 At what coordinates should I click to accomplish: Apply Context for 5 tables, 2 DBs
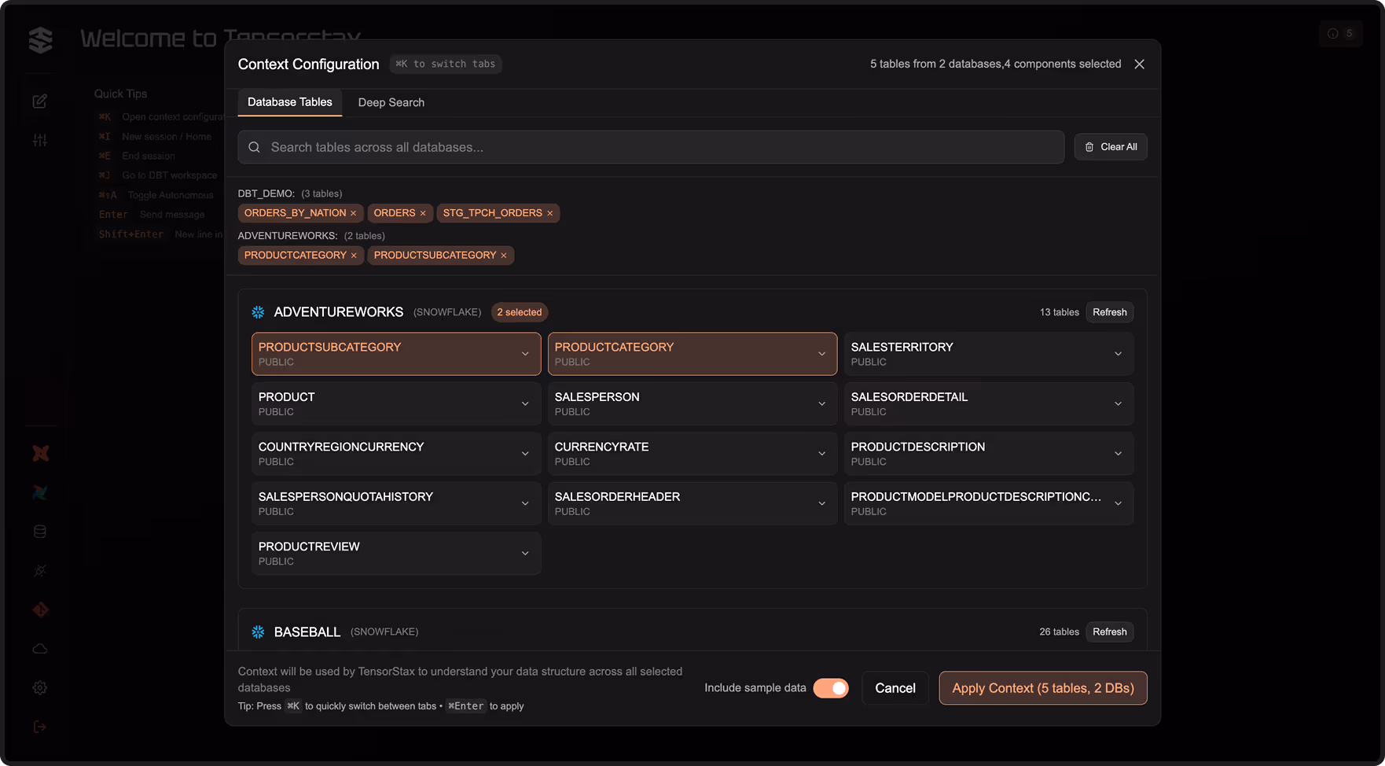click(x=1043, y=688)
